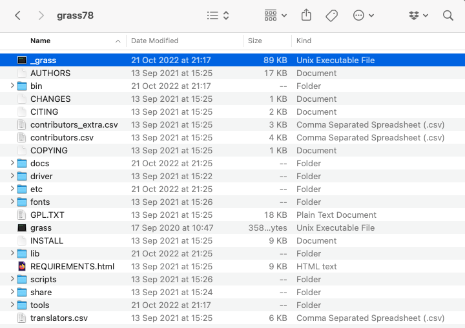Expand the bin folder
Screen dimensions: 465x328
[12, 86]
